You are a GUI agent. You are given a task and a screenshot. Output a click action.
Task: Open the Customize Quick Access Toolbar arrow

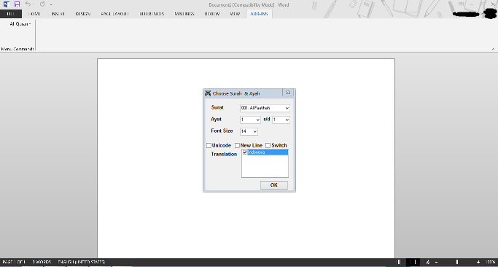[51, 5]
